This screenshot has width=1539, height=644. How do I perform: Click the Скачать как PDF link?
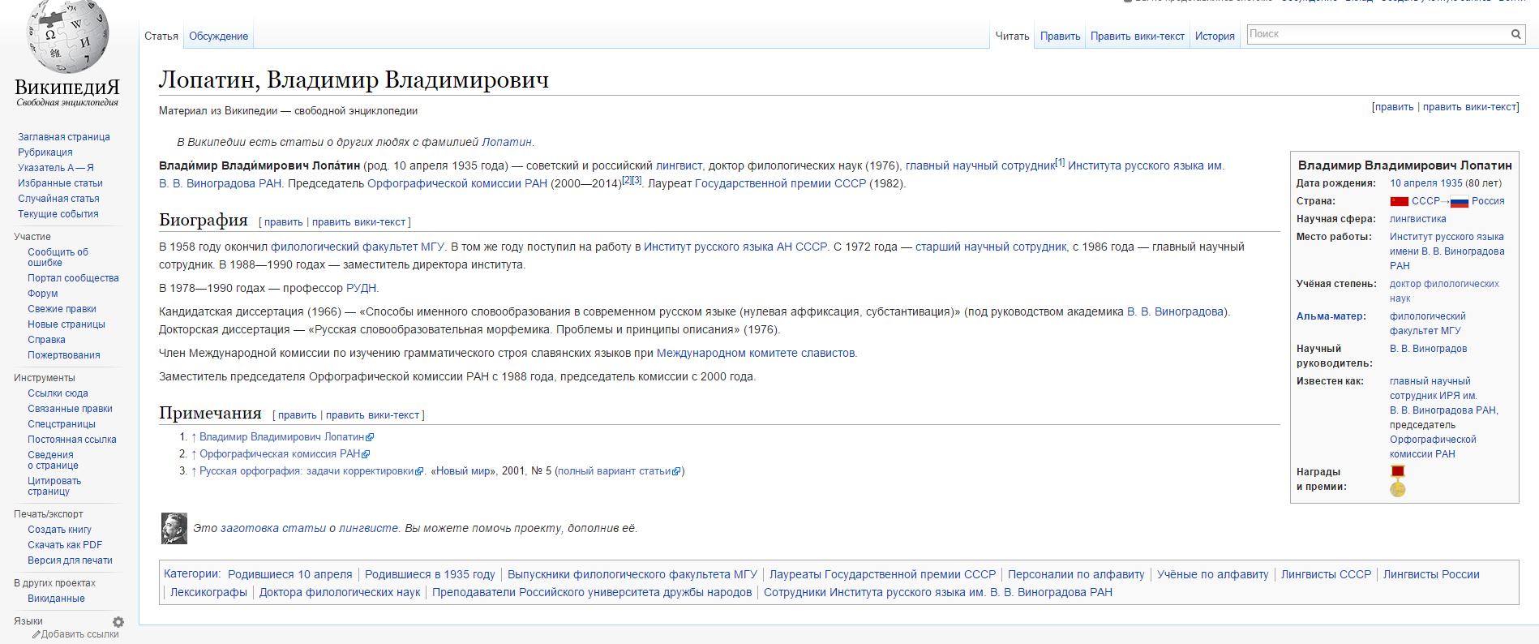point(65,545)
